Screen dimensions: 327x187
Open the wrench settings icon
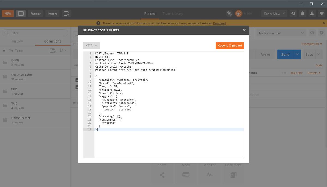click(x=312, y=14)
